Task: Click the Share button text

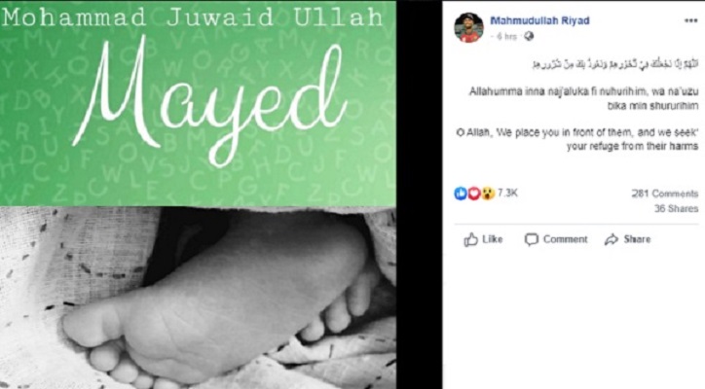Action: click(637, 239)
